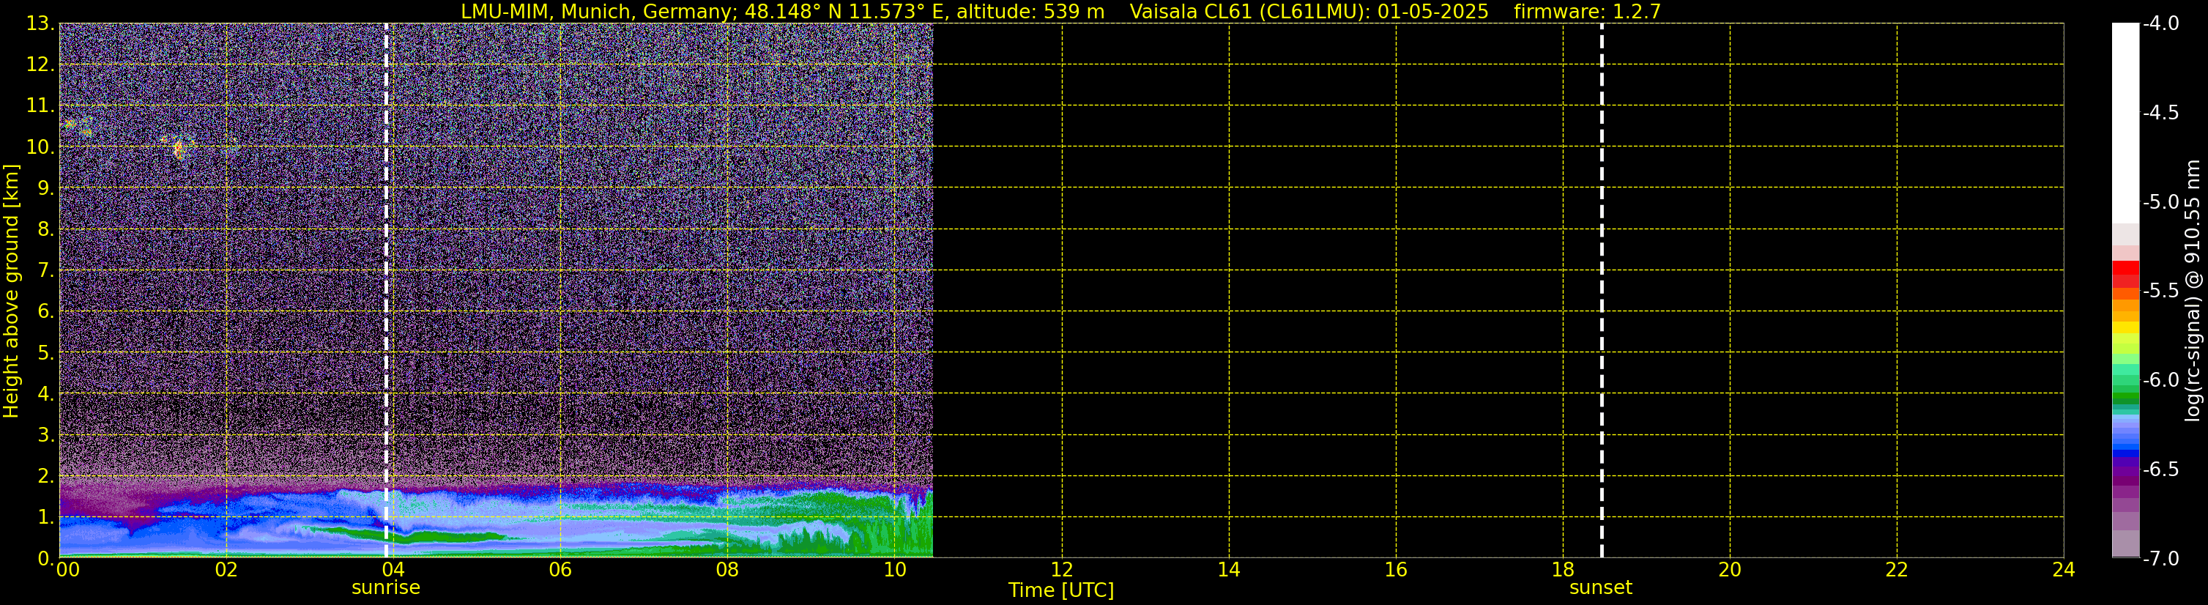
Task: Click the height axis tick '12.'
Action: tap(40, 65)
